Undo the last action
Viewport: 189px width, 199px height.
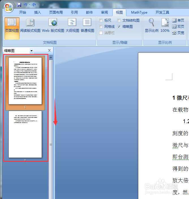coord(25,5)
